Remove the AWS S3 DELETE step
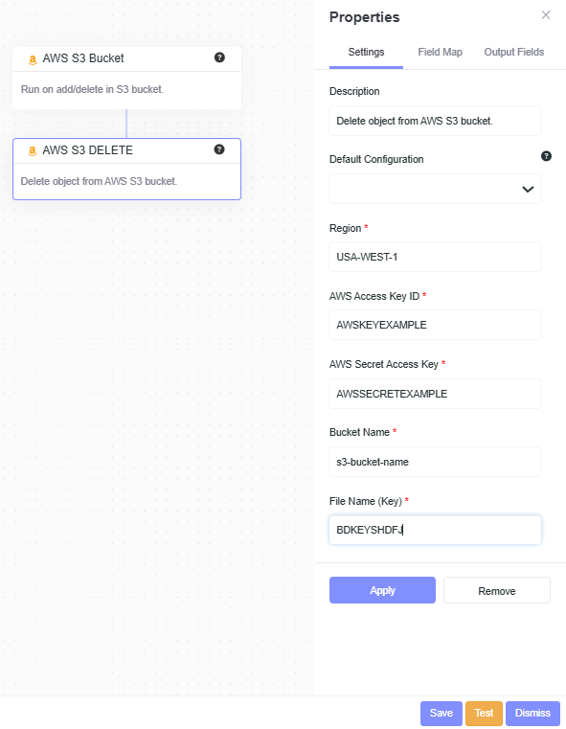Screen dimensions: 566x729 point(497,590)
